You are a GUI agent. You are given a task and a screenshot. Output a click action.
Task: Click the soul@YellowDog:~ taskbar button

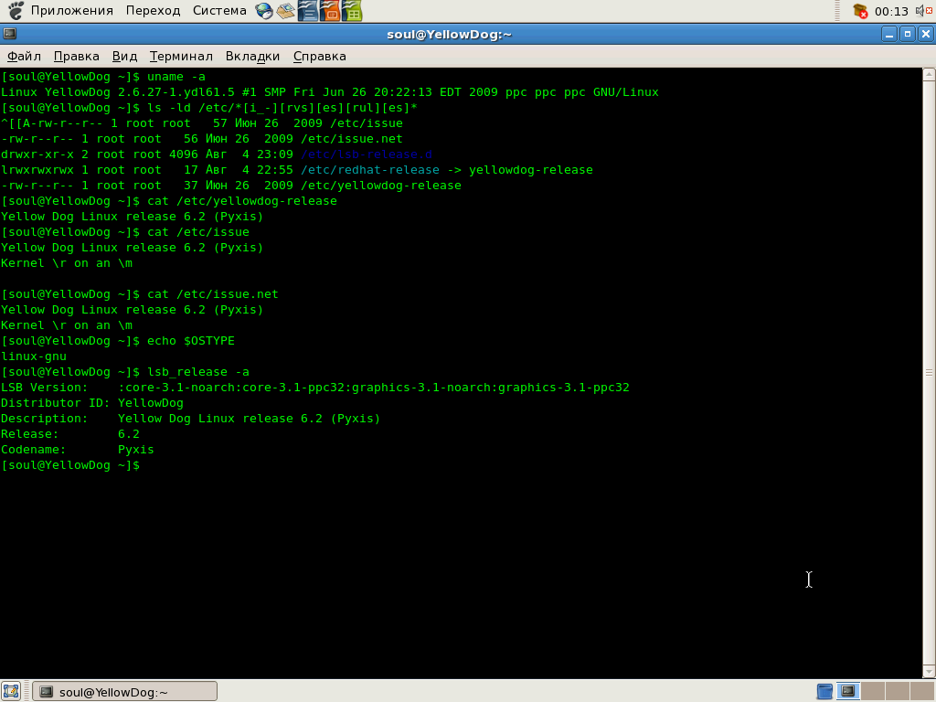pos(124,691)
